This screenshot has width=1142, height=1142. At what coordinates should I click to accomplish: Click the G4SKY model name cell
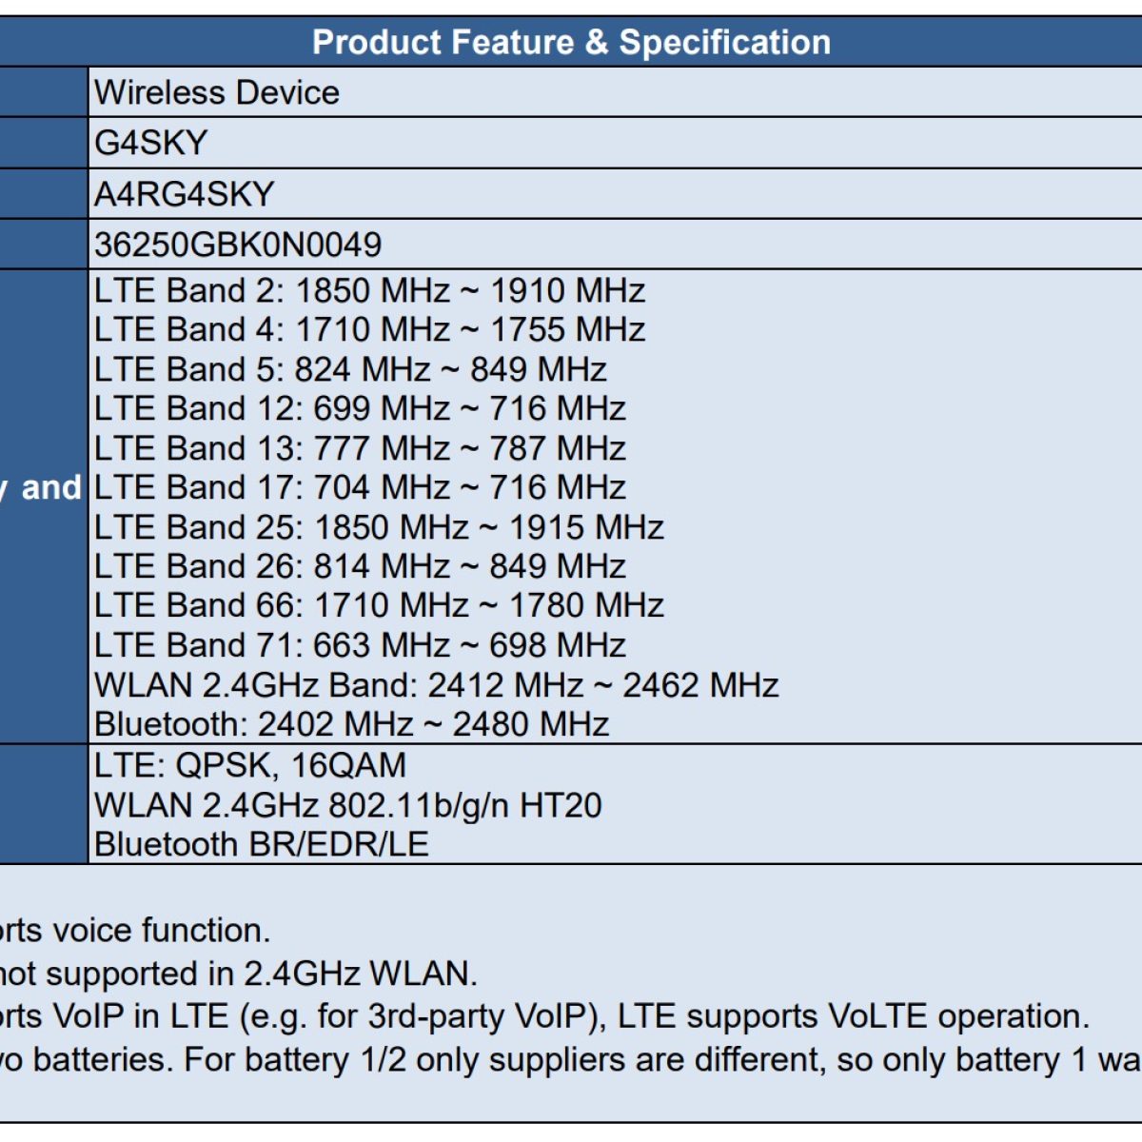151,143
